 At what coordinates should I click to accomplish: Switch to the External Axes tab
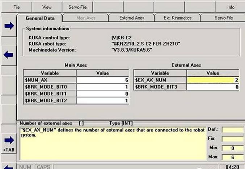pyautogui.click(x=132, y=18)
